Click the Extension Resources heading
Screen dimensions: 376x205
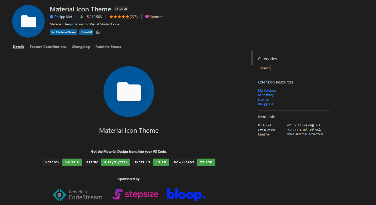pyautogui.click(x=276, y=82)
